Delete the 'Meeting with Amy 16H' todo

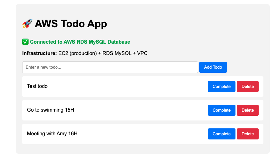coord(248,134)
